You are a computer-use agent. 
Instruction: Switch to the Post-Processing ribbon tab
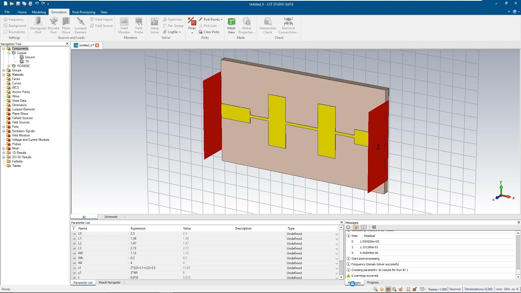click(x=83, y=12)
